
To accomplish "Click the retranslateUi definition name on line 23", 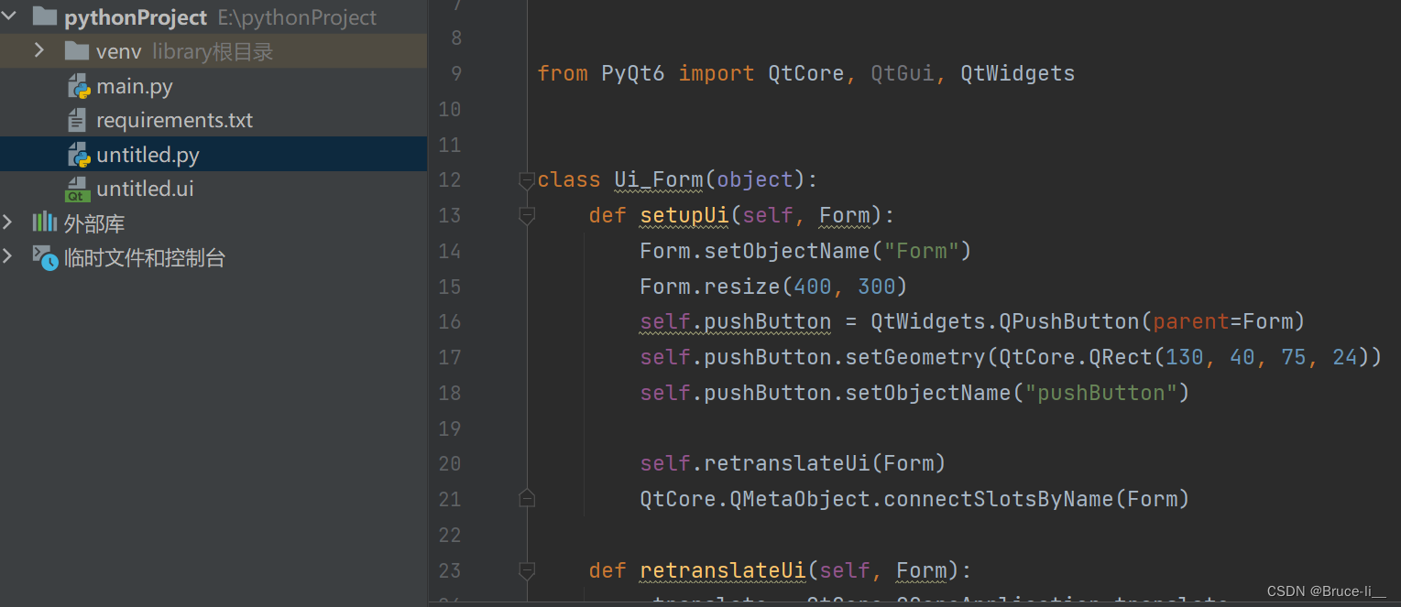I will [722, 570].
